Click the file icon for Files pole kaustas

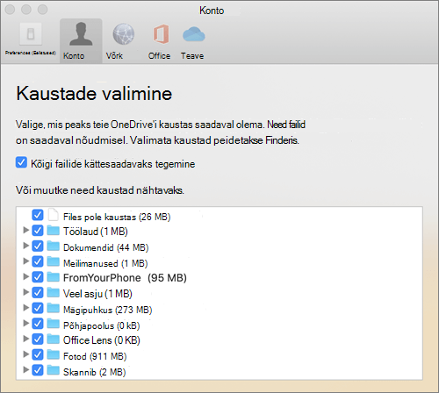tap(54, 214)
